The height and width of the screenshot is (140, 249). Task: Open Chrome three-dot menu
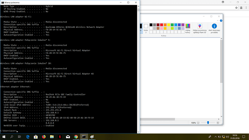(x=246, y=8)
